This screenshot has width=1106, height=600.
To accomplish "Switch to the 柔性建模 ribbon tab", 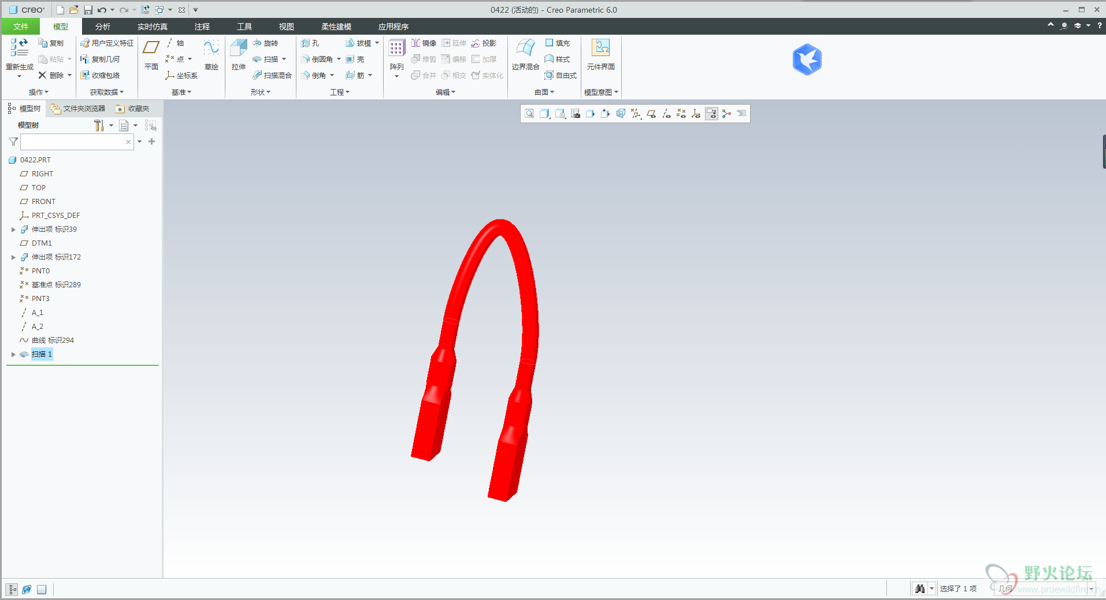I will (x=336, y=27).
